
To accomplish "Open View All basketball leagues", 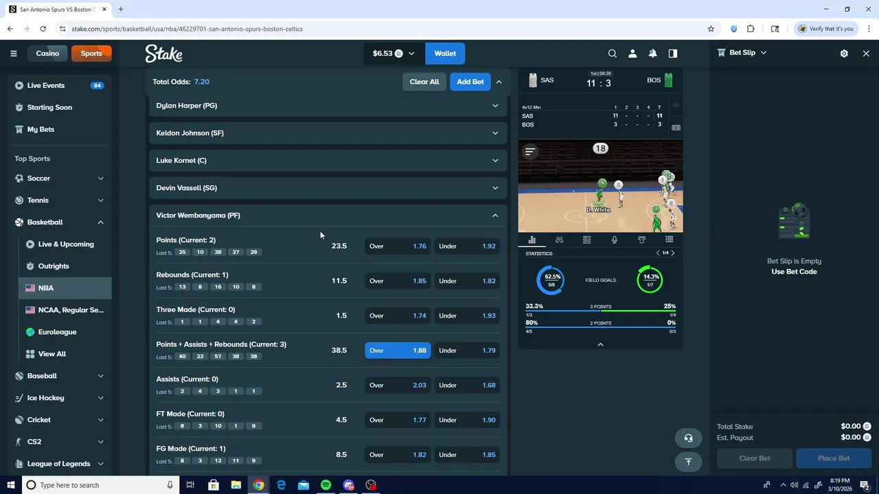I will (65, 354).
